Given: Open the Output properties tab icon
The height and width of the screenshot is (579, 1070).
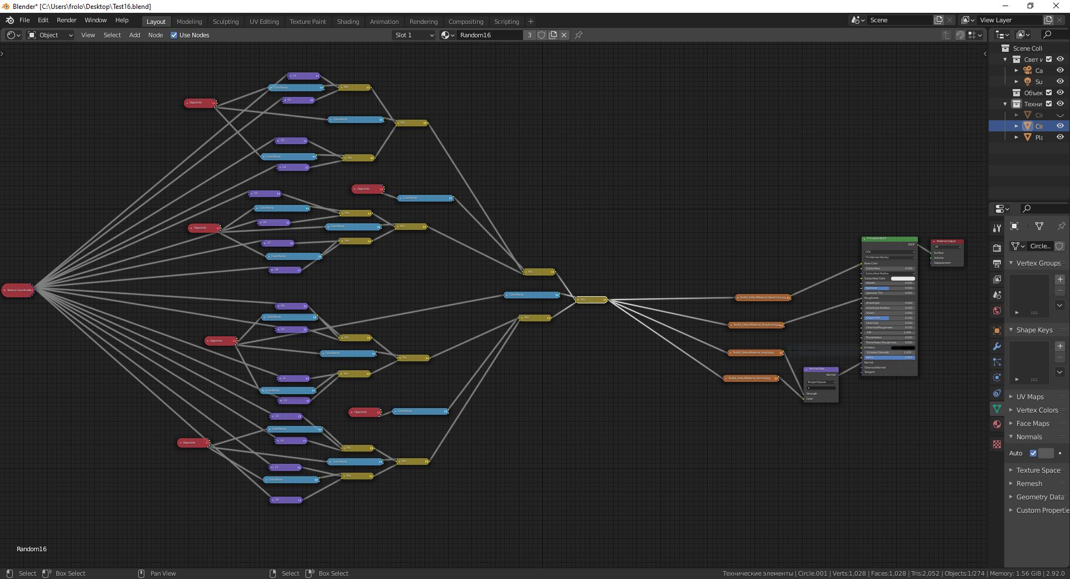Looking at the screenshot, I should [x=997, y=263].
